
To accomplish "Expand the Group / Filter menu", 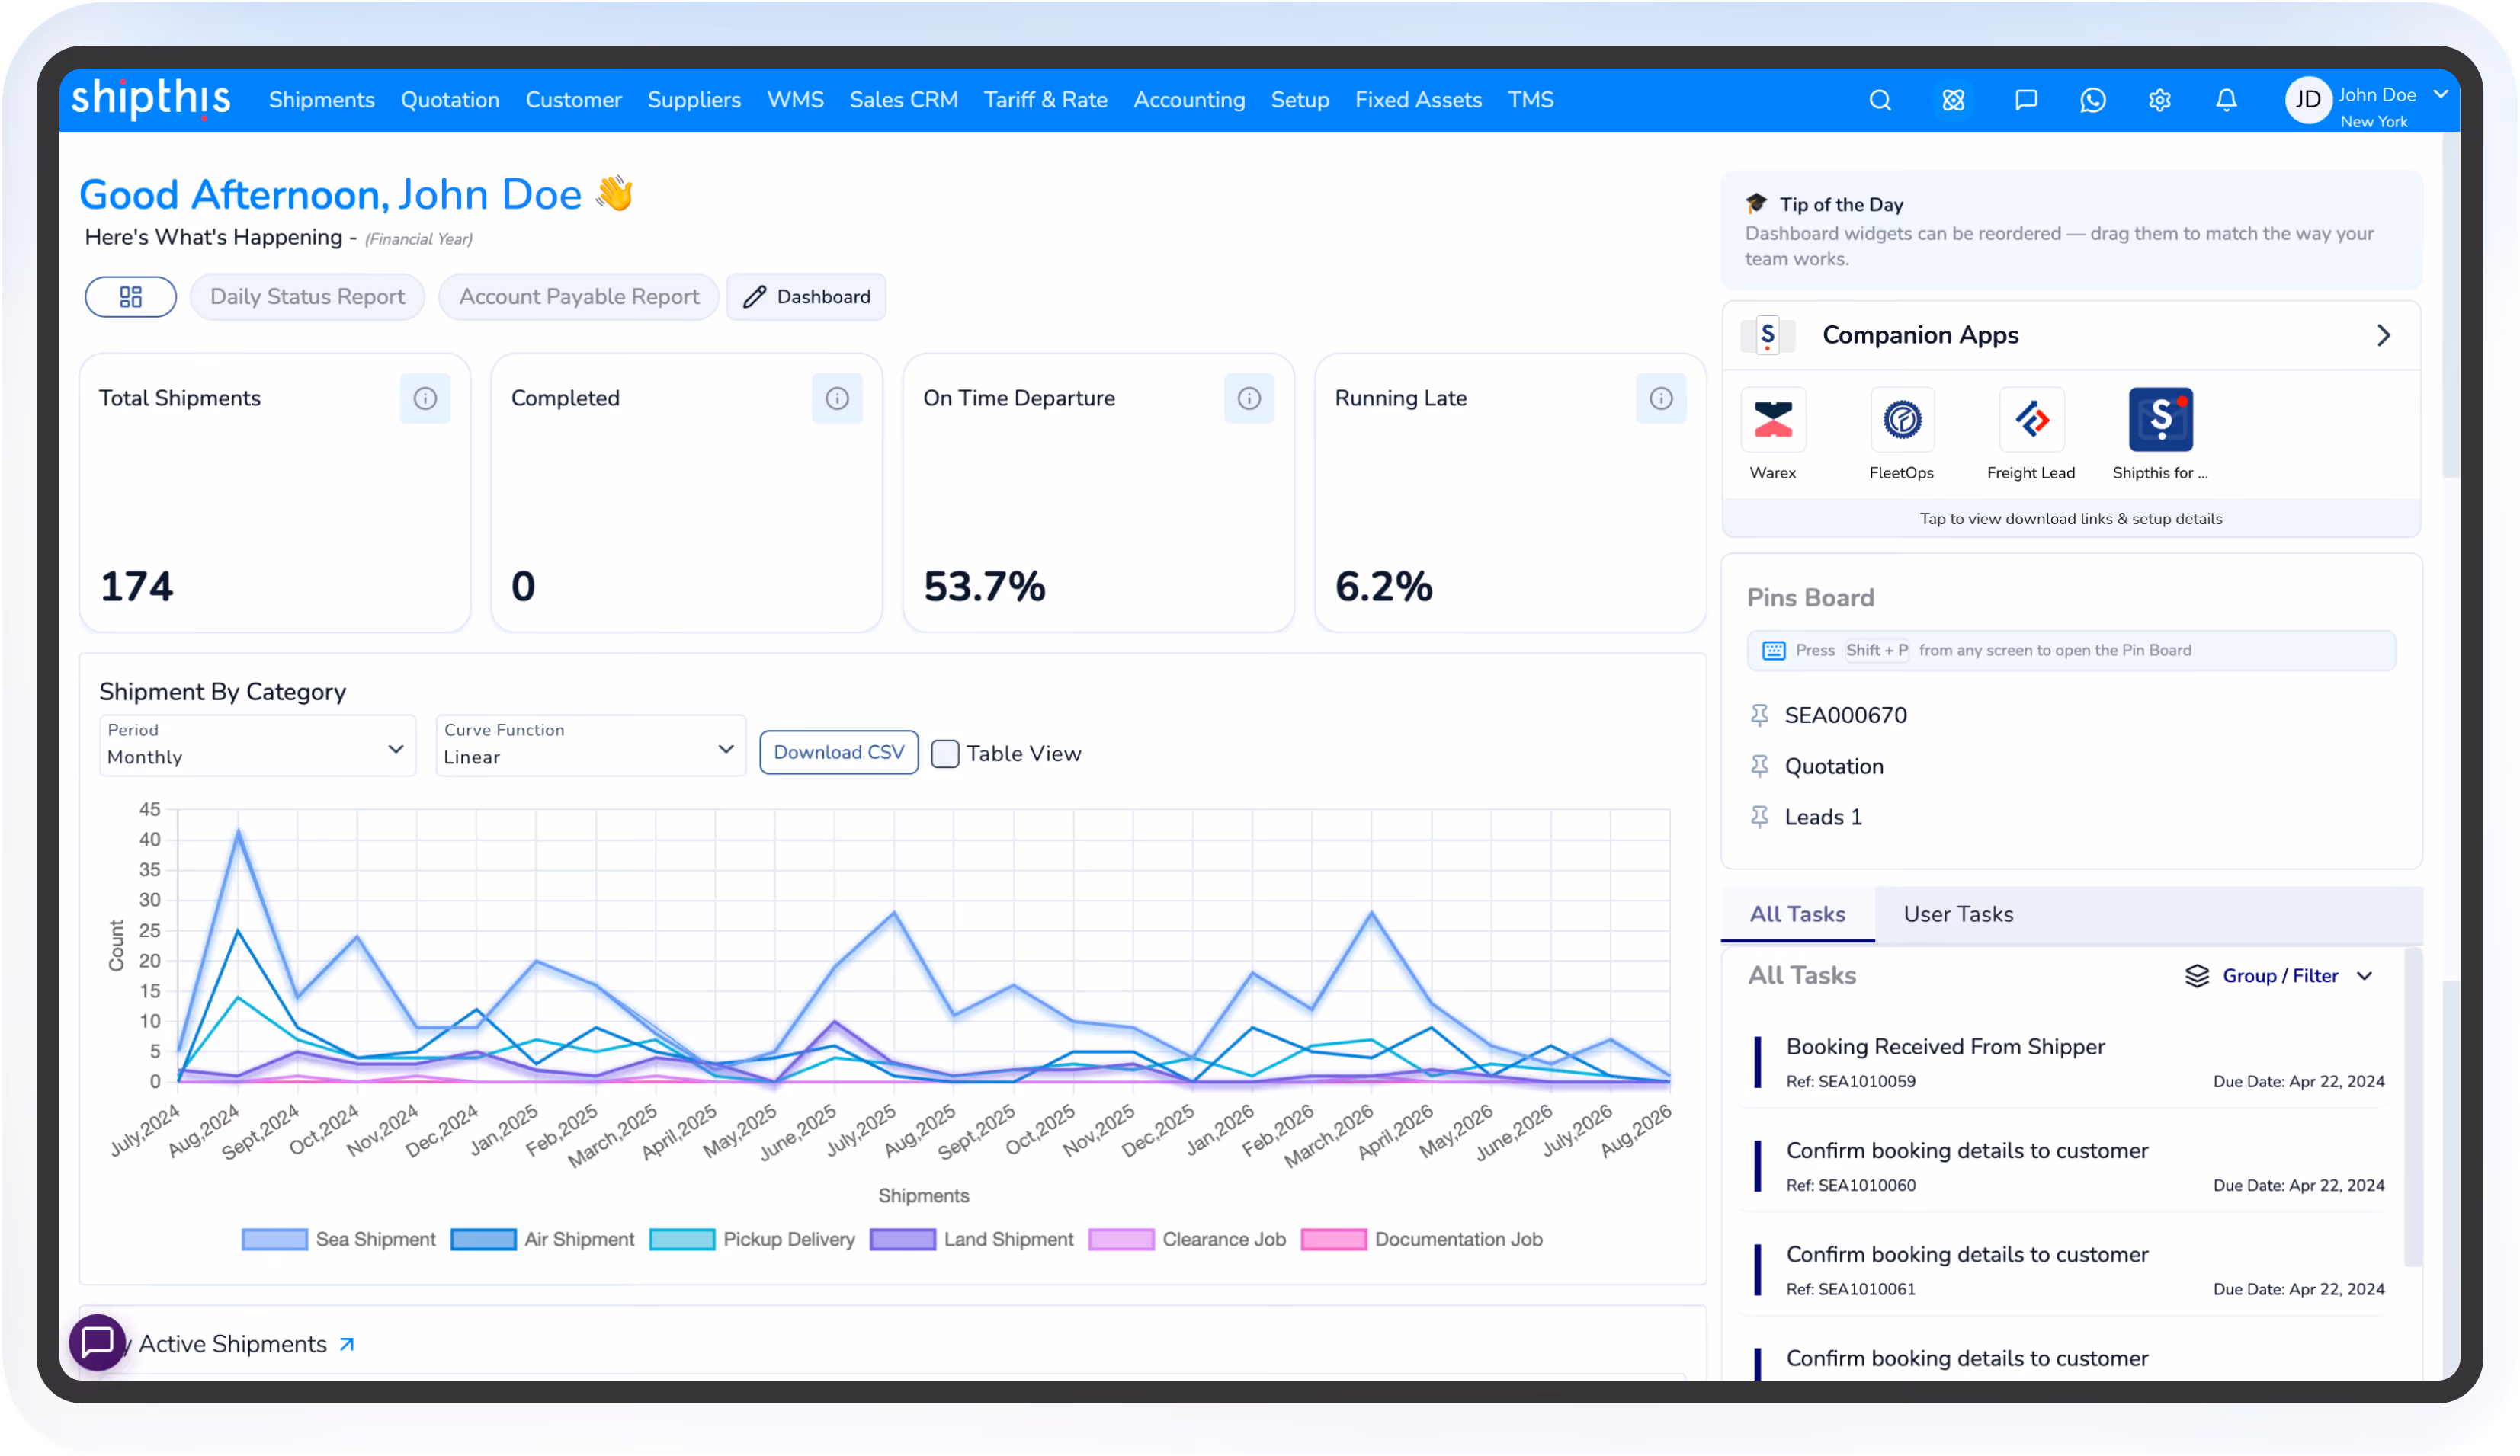I will [x=2364, y=976].
